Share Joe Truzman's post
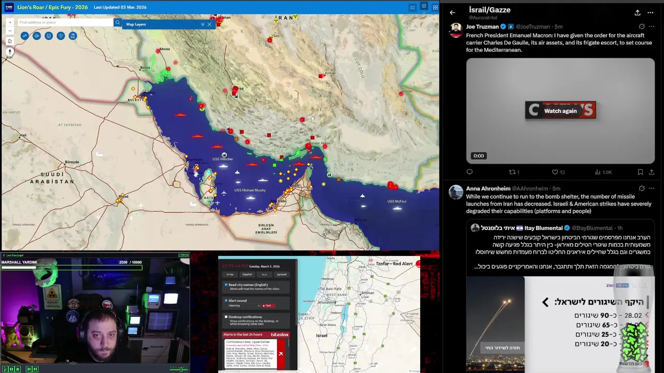The image size is (664, 373). [x=652, y=172]
